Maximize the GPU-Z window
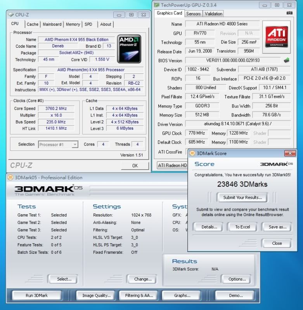 pos(277,5)
